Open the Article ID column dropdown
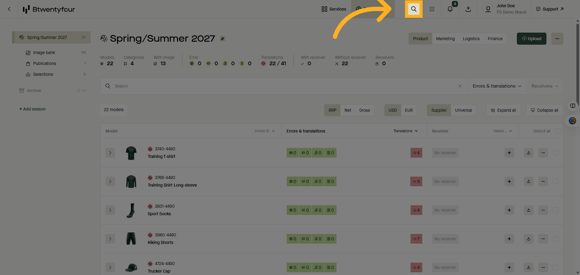 (265, 131)
